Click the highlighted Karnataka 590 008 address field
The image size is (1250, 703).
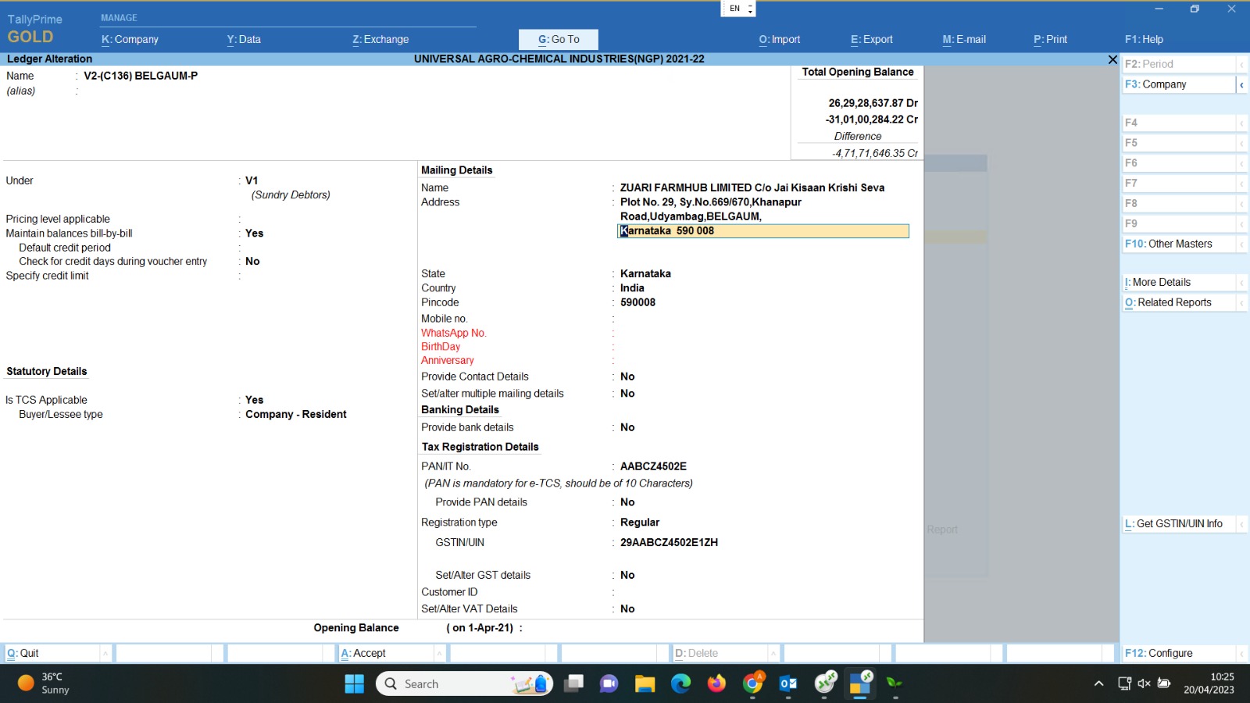762,231
